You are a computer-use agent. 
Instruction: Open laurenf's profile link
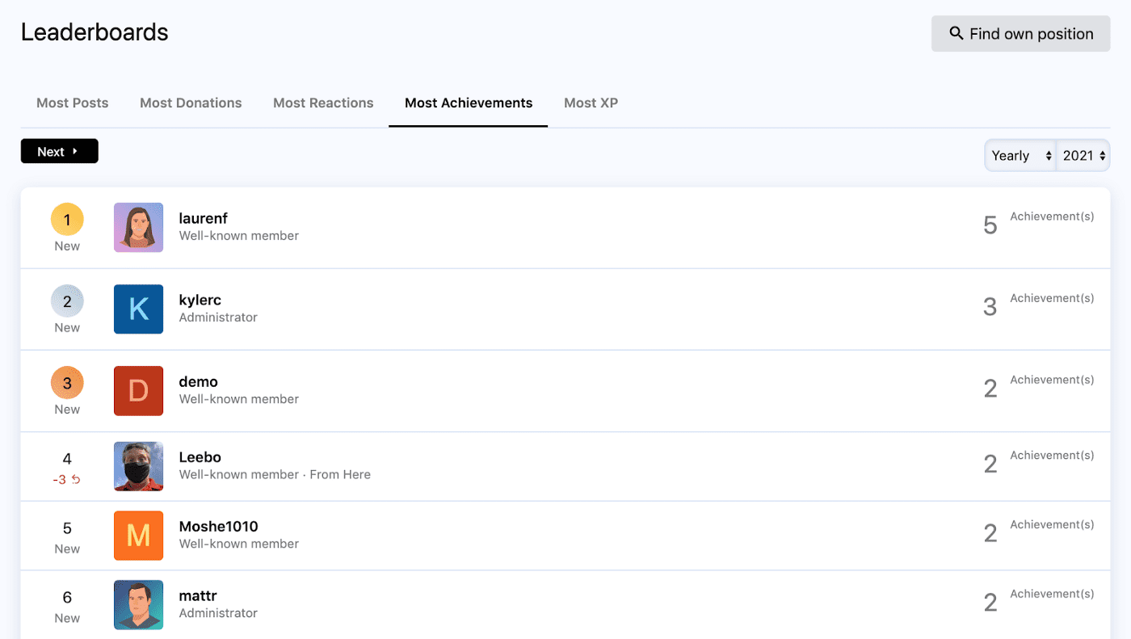pyautogui.click(x=204, y=218)
